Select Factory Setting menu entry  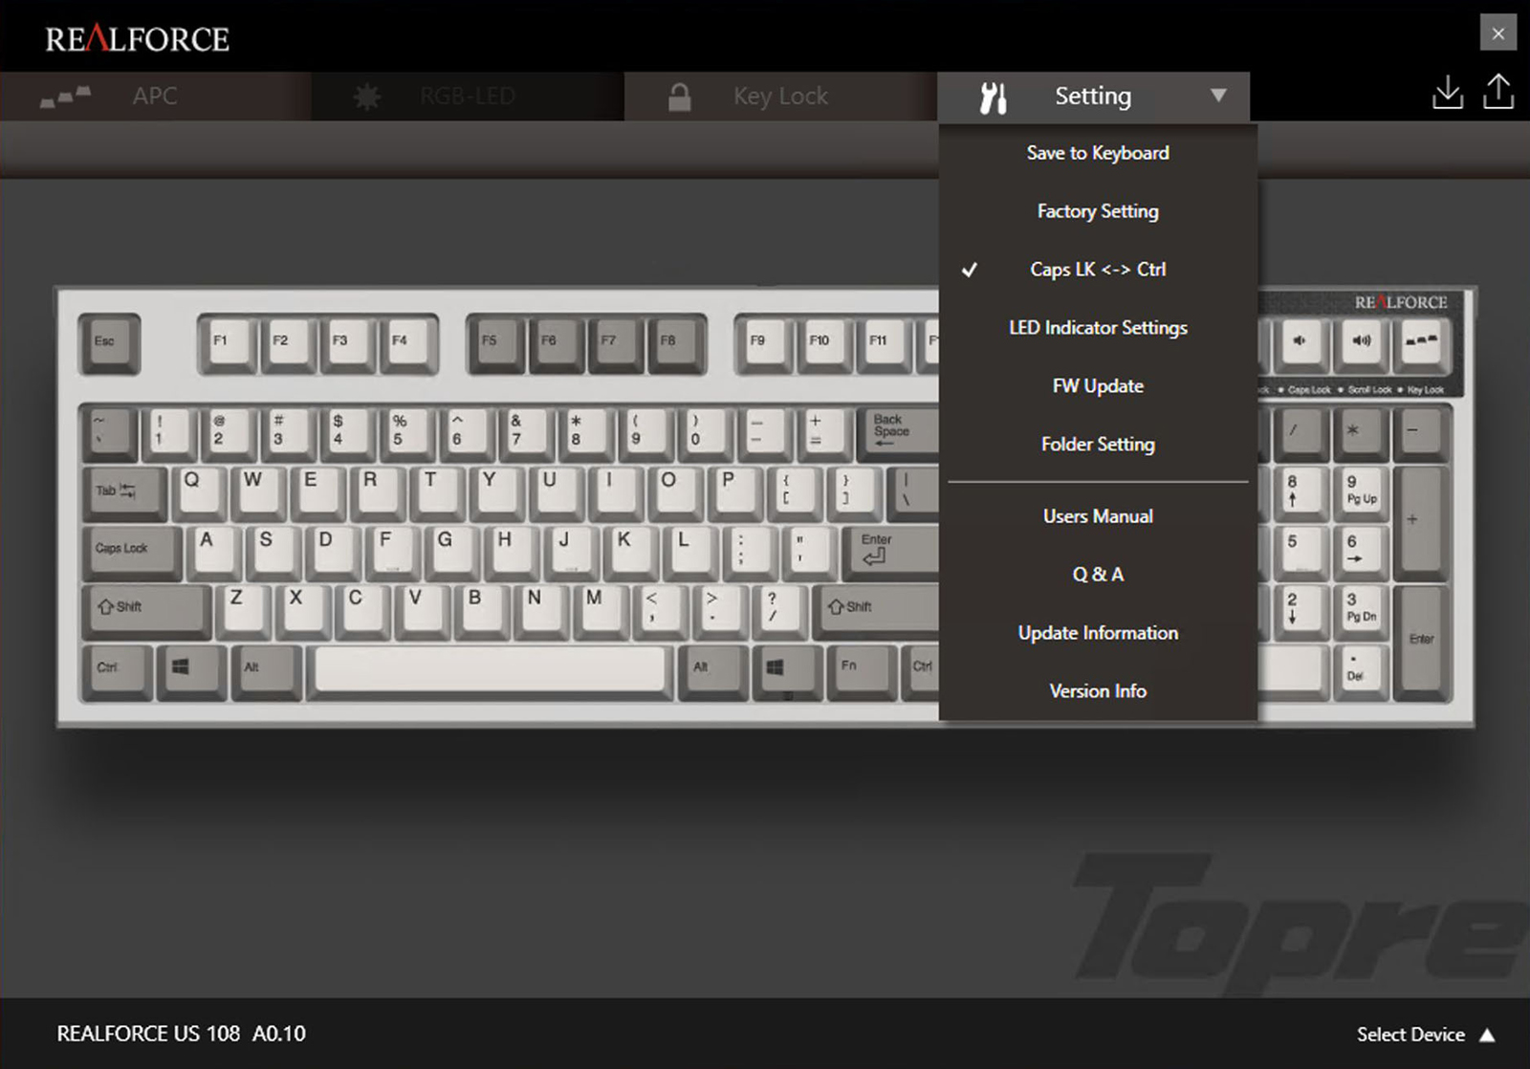tap(1098, 211)
